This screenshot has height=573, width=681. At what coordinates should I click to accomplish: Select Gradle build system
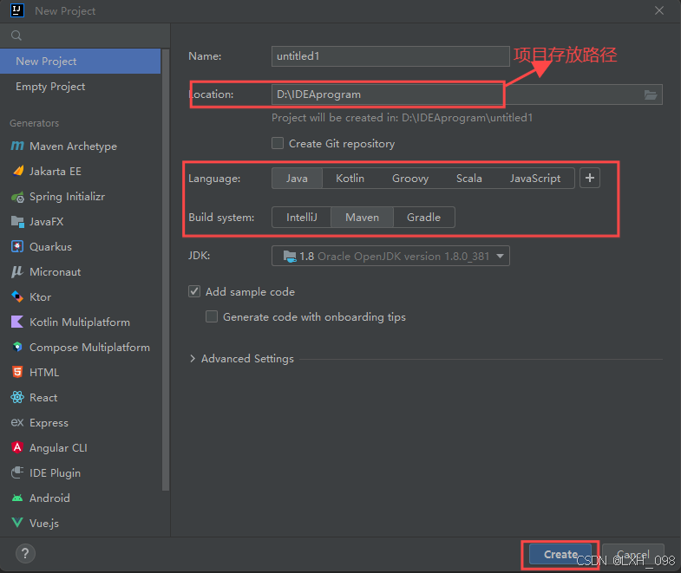coord(424,217)
